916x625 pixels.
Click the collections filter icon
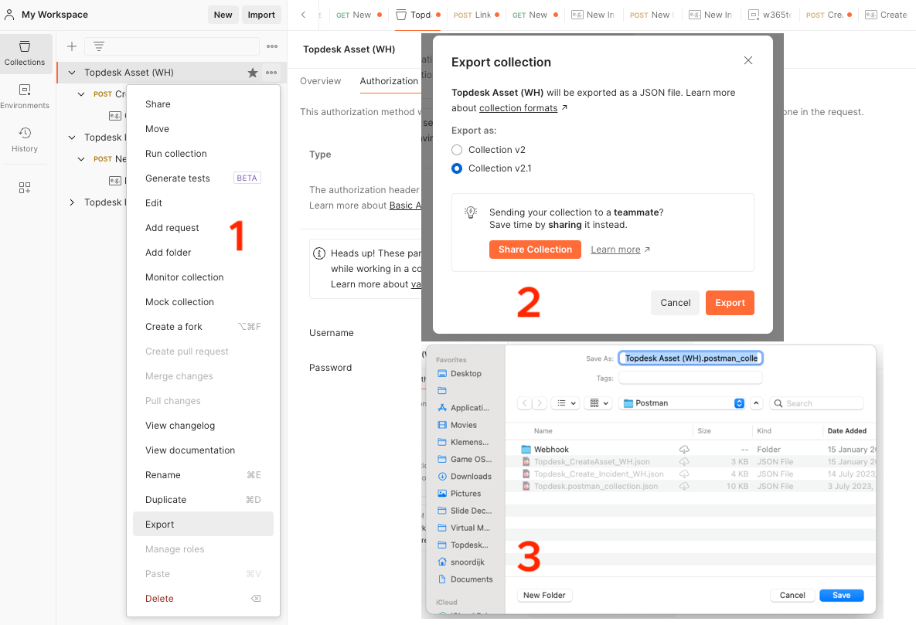pos(99,46)
